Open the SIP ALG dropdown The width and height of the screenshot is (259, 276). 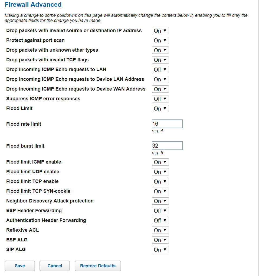[160, 250]
